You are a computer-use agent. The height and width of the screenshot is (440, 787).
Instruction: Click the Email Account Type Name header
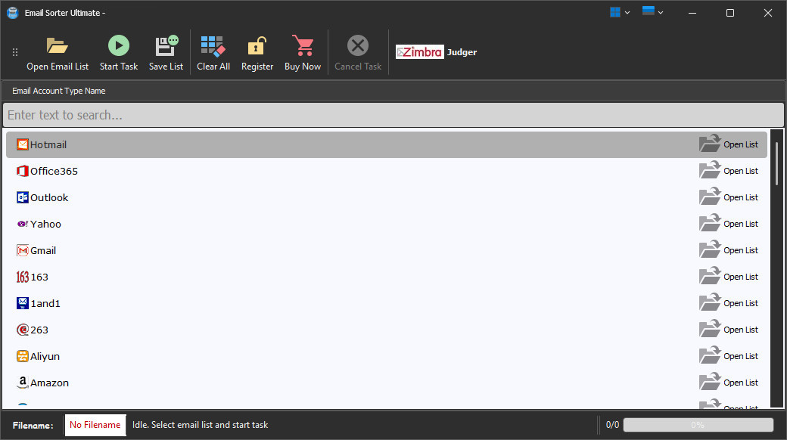pos(59,91)
